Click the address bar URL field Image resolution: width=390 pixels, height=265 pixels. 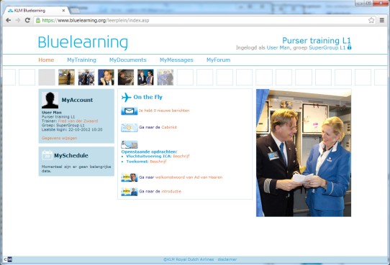(x=201, y=20)
